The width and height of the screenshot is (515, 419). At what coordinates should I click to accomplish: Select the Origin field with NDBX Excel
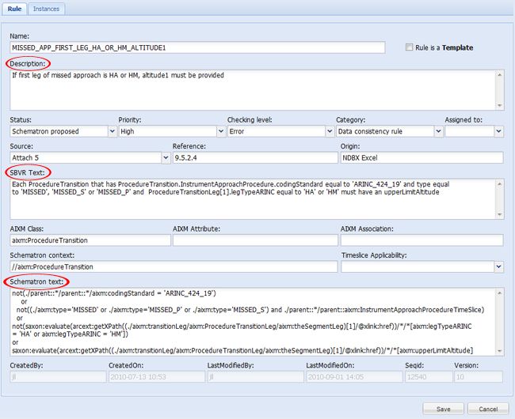click(x=422, y=158)
